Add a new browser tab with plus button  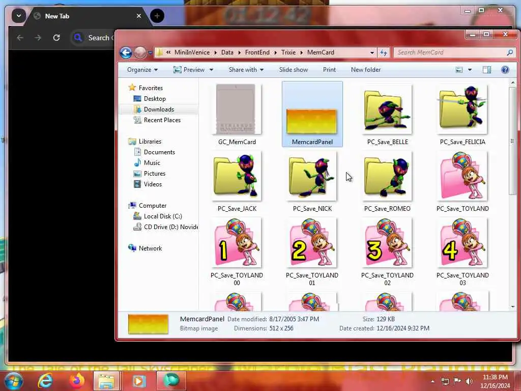click(x=157, y=16)
